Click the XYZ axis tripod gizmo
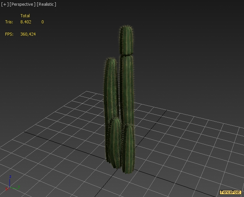The image size is (244, 197). 12,183
